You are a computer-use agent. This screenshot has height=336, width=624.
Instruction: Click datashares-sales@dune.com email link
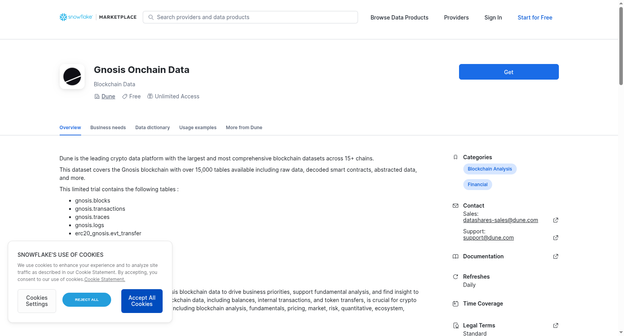point(500,220)
